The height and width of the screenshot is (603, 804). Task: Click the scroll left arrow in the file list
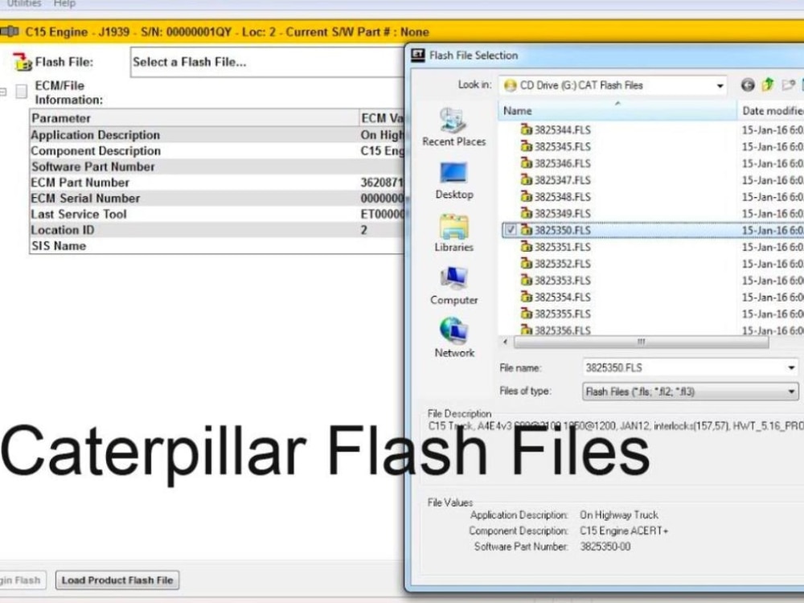(x=506, y=342)
